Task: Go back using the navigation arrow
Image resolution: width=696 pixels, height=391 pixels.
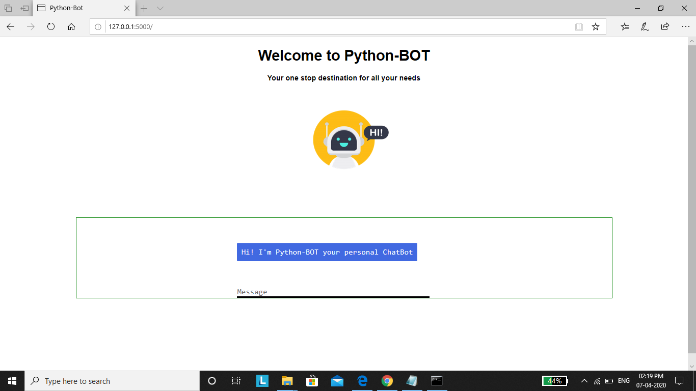Action: click(10, 26)
